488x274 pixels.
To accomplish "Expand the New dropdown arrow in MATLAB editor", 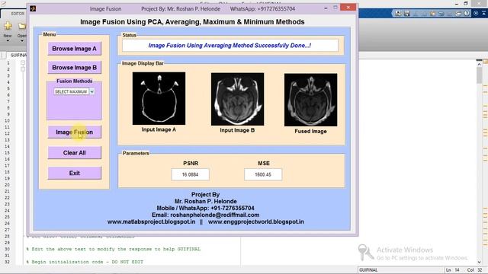I will pyautogui.click(x=8, y=40).
